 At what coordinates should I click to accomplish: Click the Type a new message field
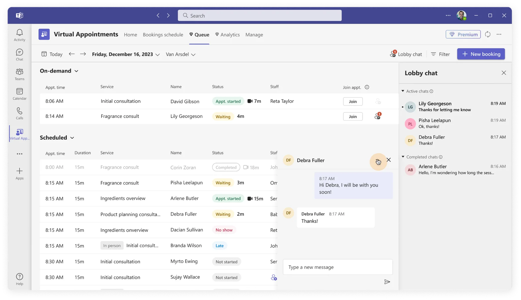338,267
